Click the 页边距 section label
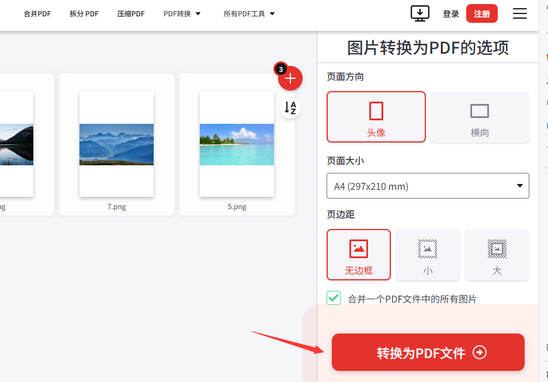 [341, 214]
